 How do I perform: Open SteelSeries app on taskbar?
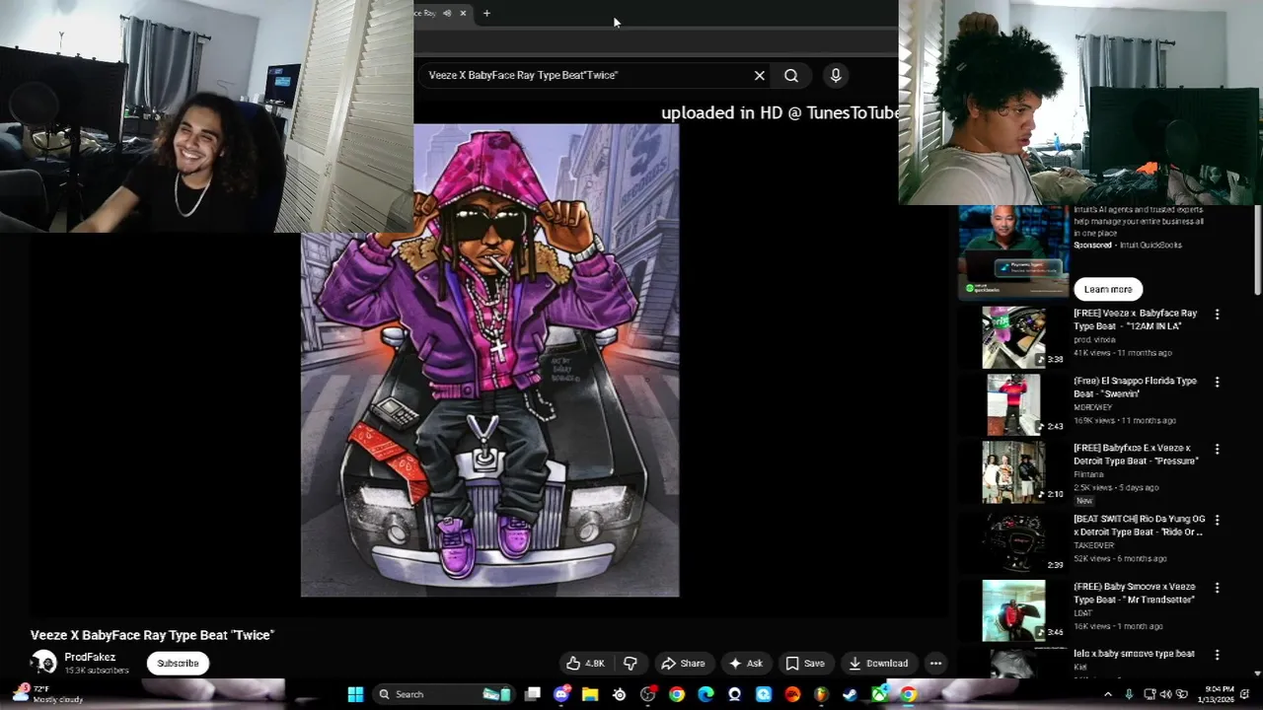click(x=620, y=694)
